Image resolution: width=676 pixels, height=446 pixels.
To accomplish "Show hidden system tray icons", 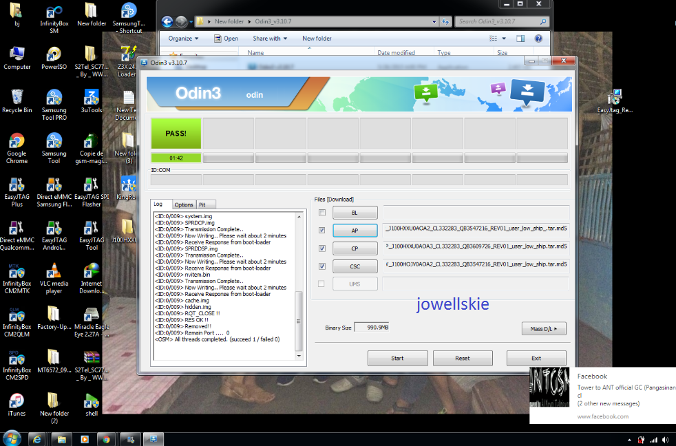I will [629, 440].
